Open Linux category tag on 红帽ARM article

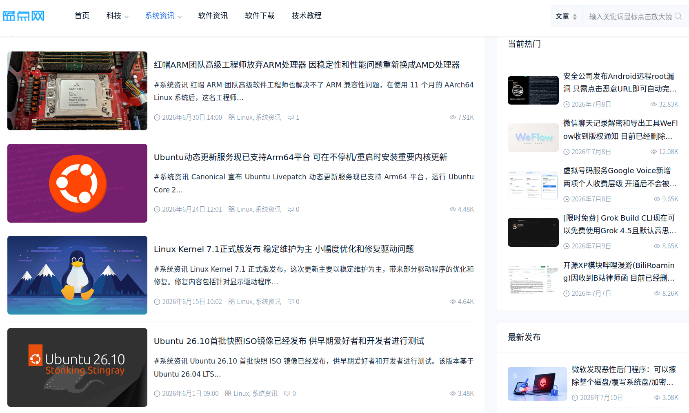point(244,117)
